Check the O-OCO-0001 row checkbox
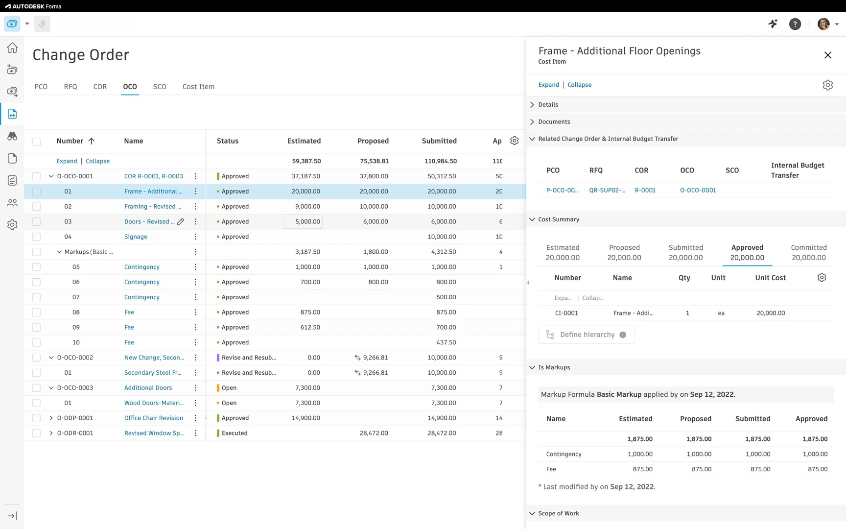The height and width of the screenshot is (529, 846). 36,176
